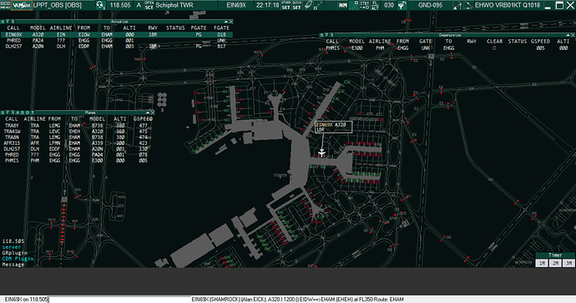Toggle the FL ALT altitude filter

(375, 5)
